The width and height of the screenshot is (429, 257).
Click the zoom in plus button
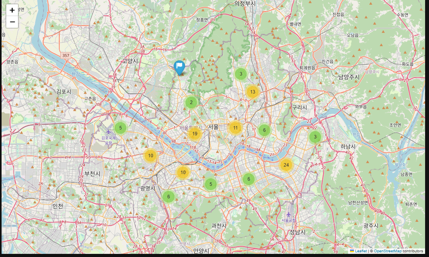pyautogui.click(x=12, y=10)
